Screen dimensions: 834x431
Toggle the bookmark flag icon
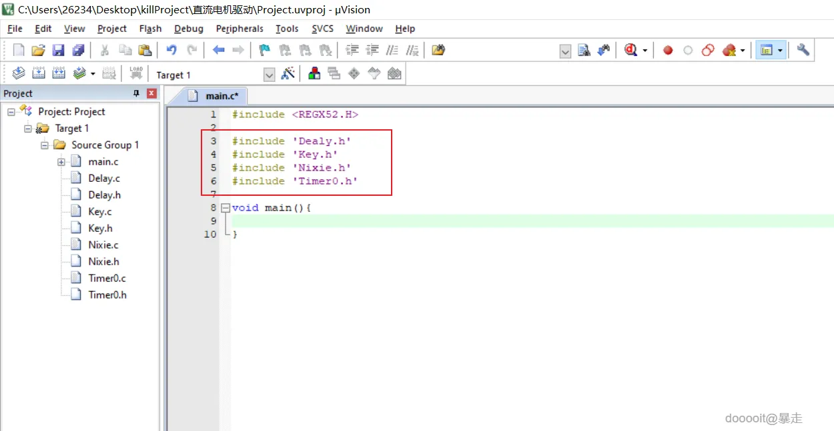[265, 50]
